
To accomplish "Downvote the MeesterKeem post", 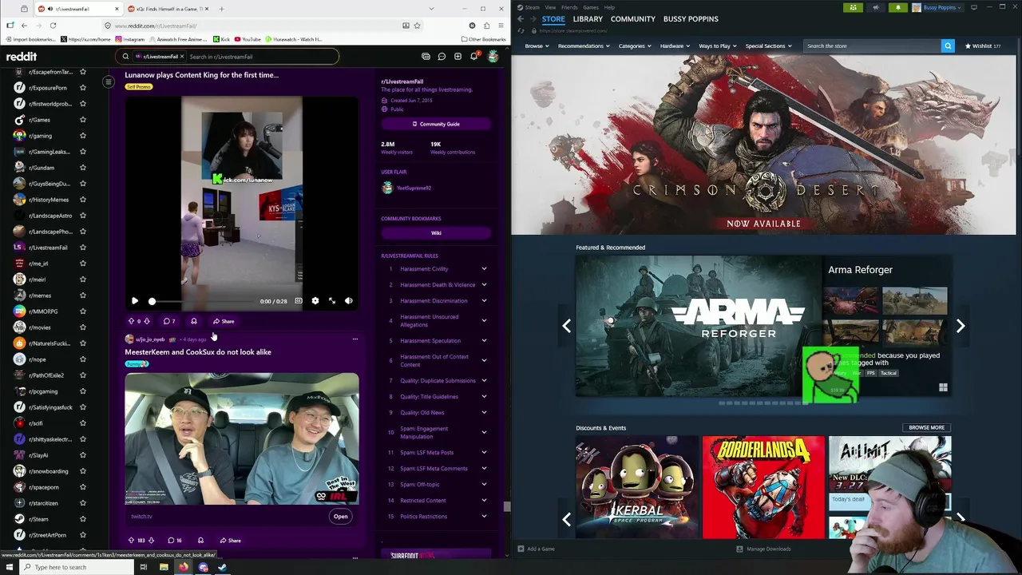I will pyautogui.click(x=151, y=541).
